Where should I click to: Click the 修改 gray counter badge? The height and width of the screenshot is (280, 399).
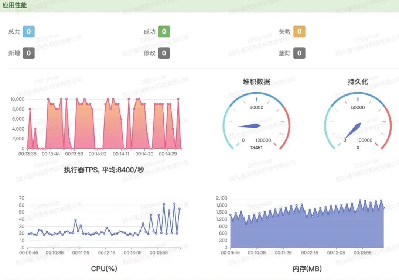tap(163, 53)
